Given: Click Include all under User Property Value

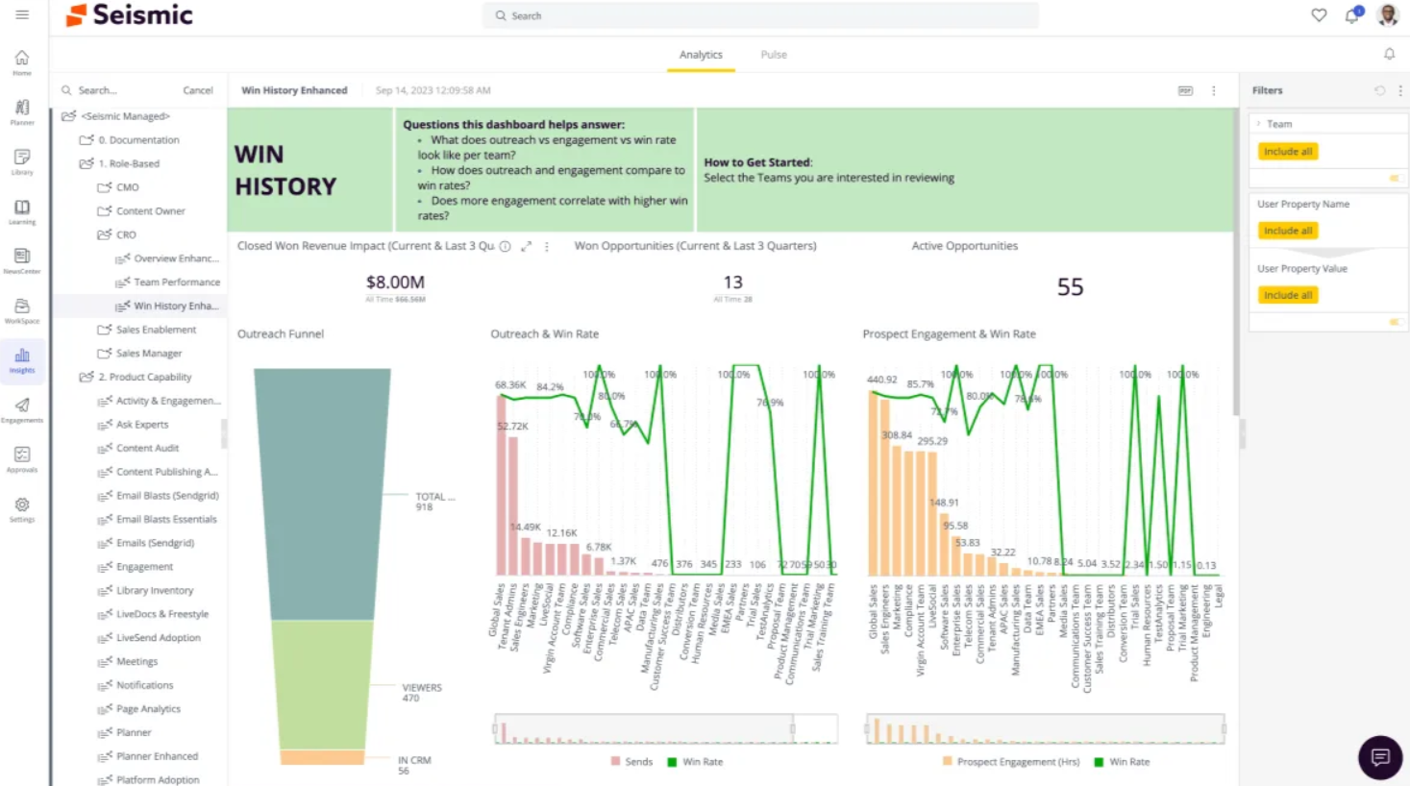Looking at the screenshot, I should click(1288, 295).
